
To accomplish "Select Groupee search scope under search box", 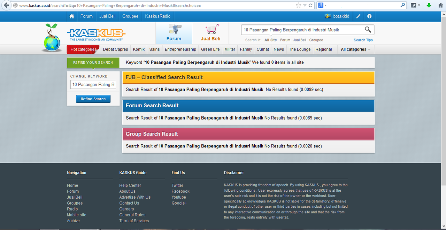I will [316, 40].
